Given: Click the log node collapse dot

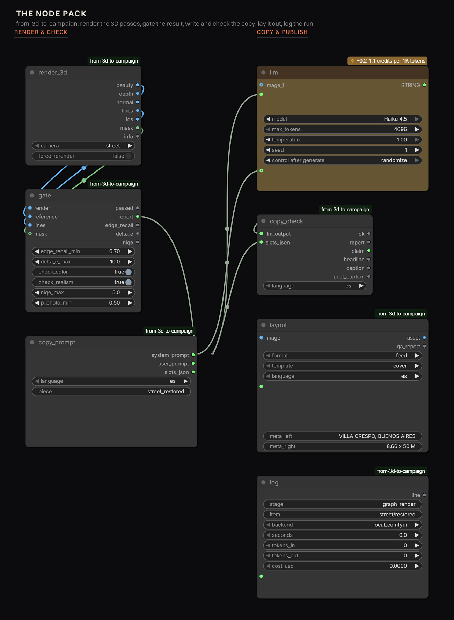Looking at the screenshot, I should (263, 482).
